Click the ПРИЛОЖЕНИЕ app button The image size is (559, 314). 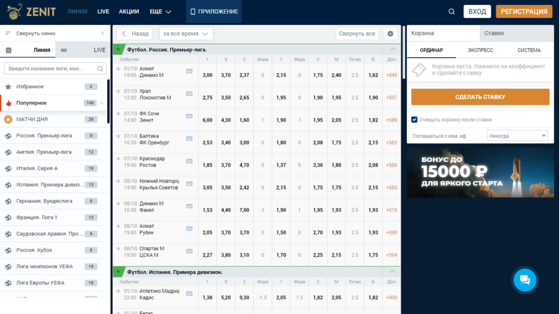(213, 12)
